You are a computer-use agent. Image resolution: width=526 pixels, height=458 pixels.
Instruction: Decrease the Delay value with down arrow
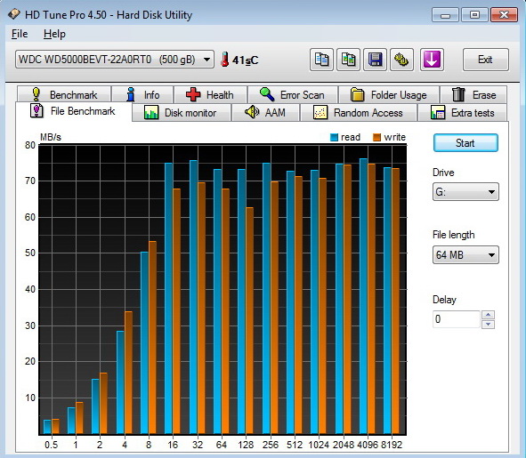(x=488, y=324)
